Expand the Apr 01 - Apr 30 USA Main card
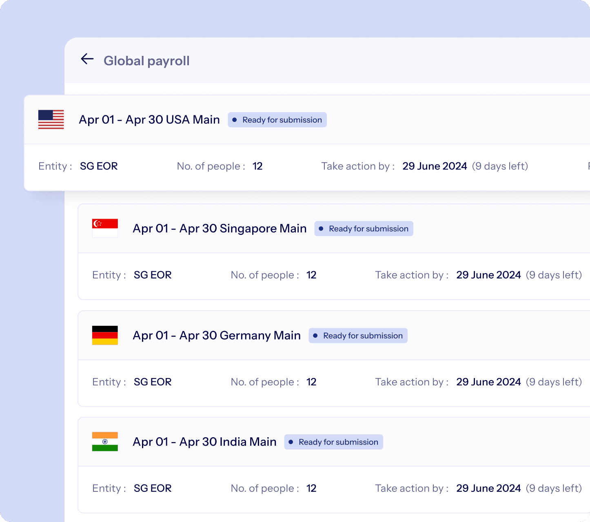Viewport: 590px width, 522px height. click(150, 119)
